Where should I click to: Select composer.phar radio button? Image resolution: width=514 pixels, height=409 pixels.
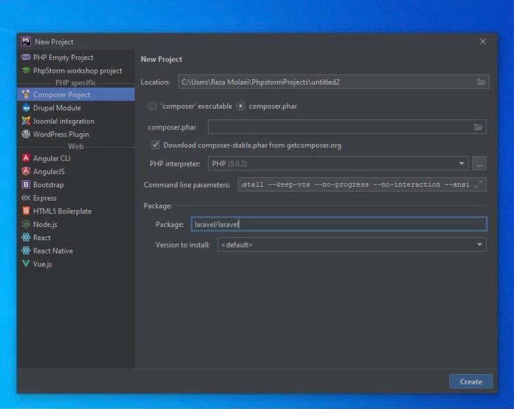point(241,106)
